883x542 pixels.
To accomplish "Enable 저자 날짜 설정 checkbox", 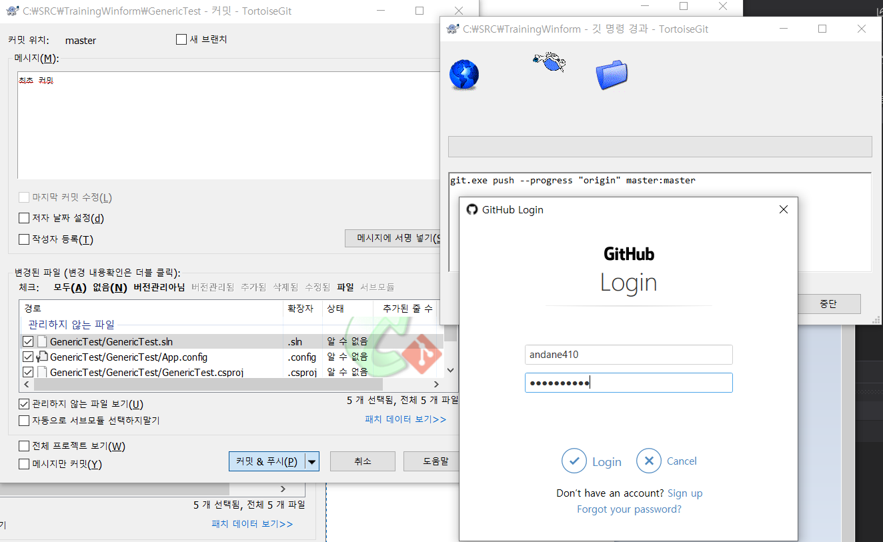I will pyautogui.click(x=24, y=218).
